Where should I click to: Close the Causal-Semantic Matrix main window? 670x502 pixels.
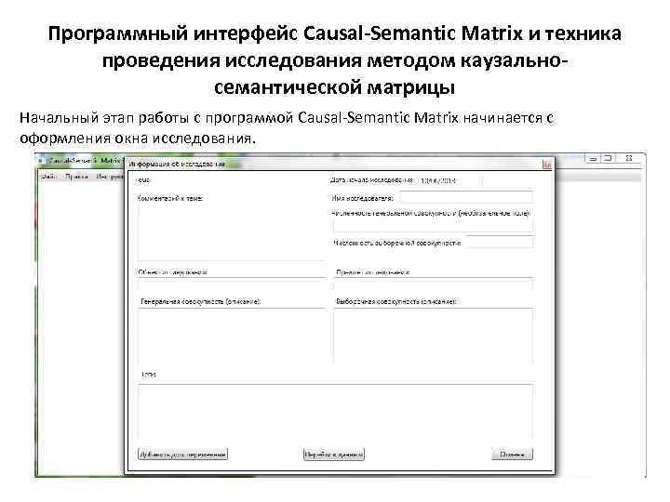tap(629, 158)
